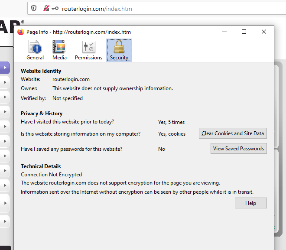Switch to the Media tab

coord(59,50)
